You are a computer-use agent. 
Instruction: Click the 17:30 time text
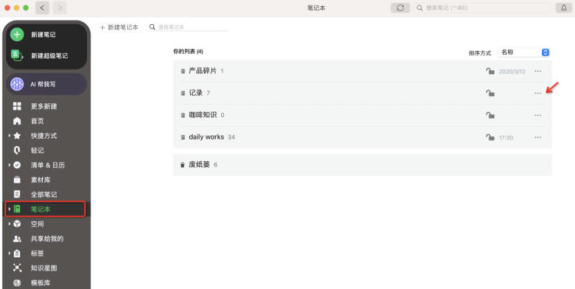pyautogui.click(x=506, y=137)
